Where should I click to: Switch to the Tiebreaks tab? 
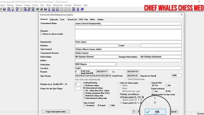54,19
